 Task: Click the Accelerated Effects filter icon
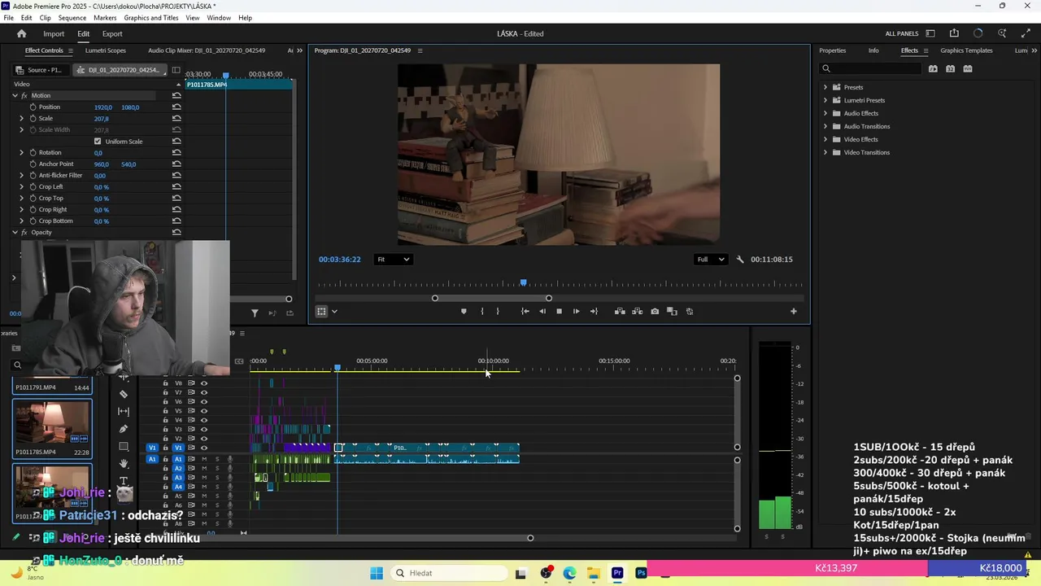[x=933, y=68]
